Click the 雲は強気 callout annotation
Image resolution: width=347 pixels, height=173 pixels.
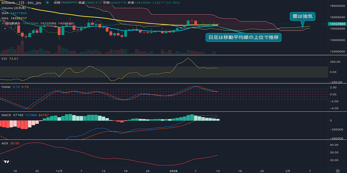click(x=302, y=17)
